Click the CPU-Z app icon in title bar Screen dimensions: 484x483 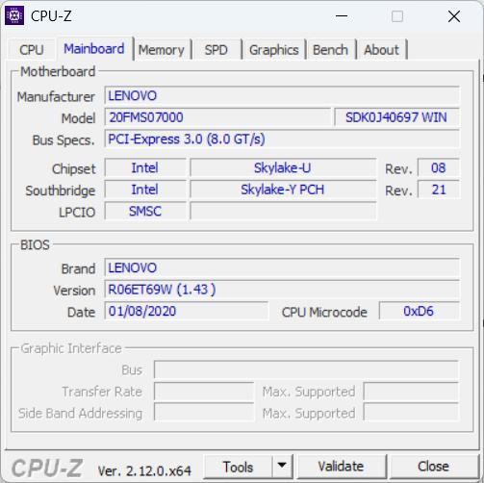[14, 15]
